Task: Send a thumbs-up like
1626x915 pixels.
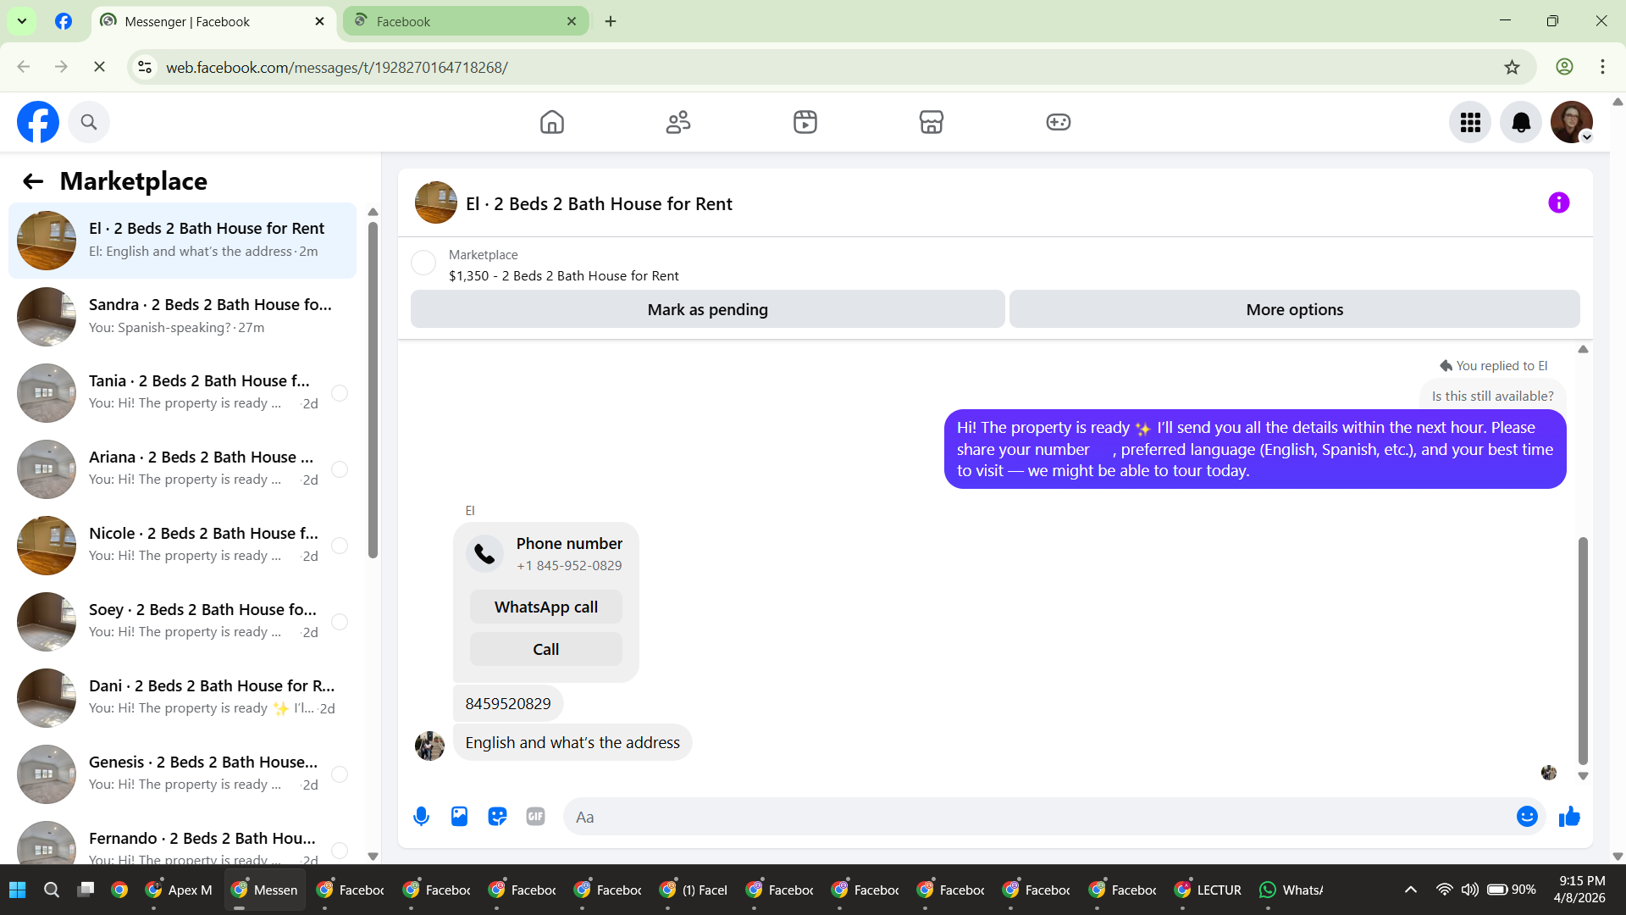Action: pos(1569,817)
